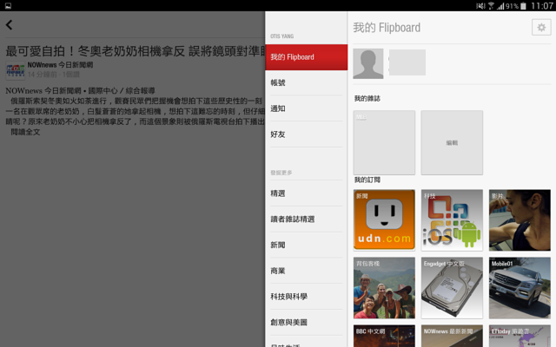Open 商業 category in sidebar
Viewport: 556px width, 347px height.
click(307, 271)
